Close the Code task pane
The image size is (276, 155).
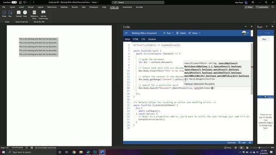[x=251, y=27]
